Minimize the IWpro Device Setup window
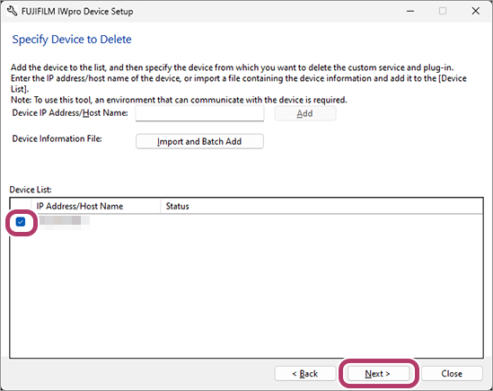The image size is (493, 391). tap(410, 11)
